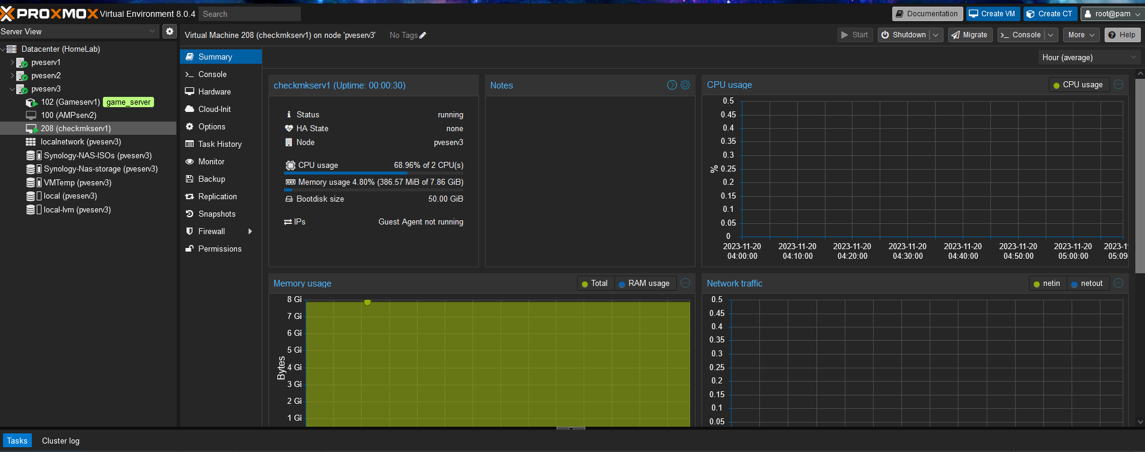Screen dimensions: 1145x452
Task: Open the server view settings gear
Action: coord(170,31)
